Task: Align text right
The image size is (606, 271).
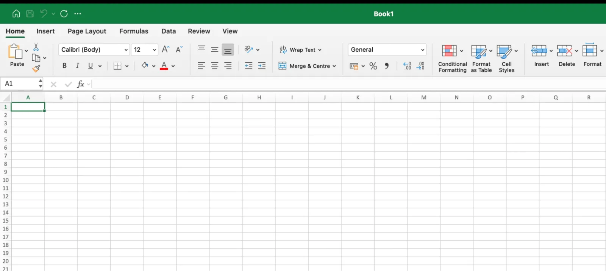Action: pos(228,66)
